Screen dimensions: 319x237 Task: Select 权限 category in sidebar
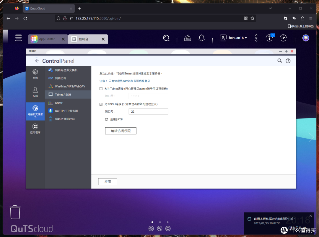(x=35, y=92)
